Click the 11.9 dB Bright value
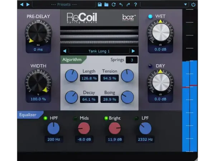Viewport: 215px width, 161px height. (115, 140)
